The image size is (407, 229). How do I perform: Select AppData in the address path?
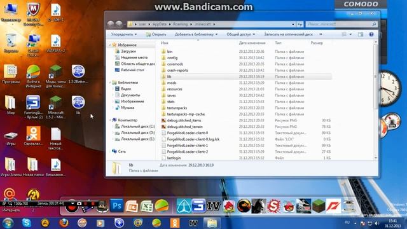[x=160, y=24]
